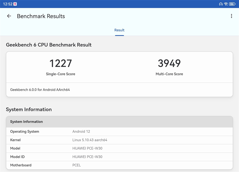Tap Geekbench 6 CPU Benchmark Result heading
This screenshot has height=172, width=239.
tap(49, 45)
